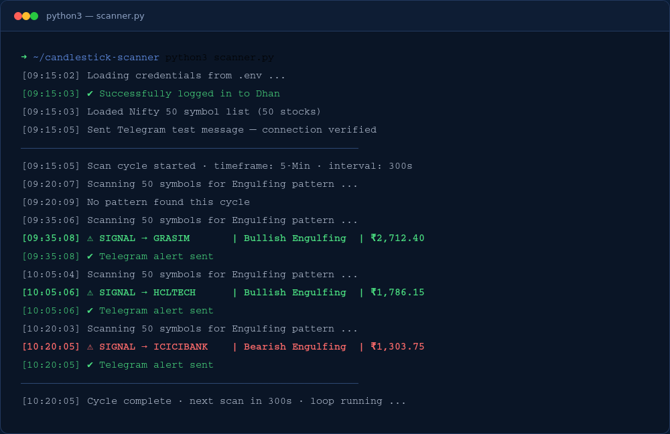Close the terminal with the red button
The height and width of the screenshot is (434, 670).
point(18,16)
